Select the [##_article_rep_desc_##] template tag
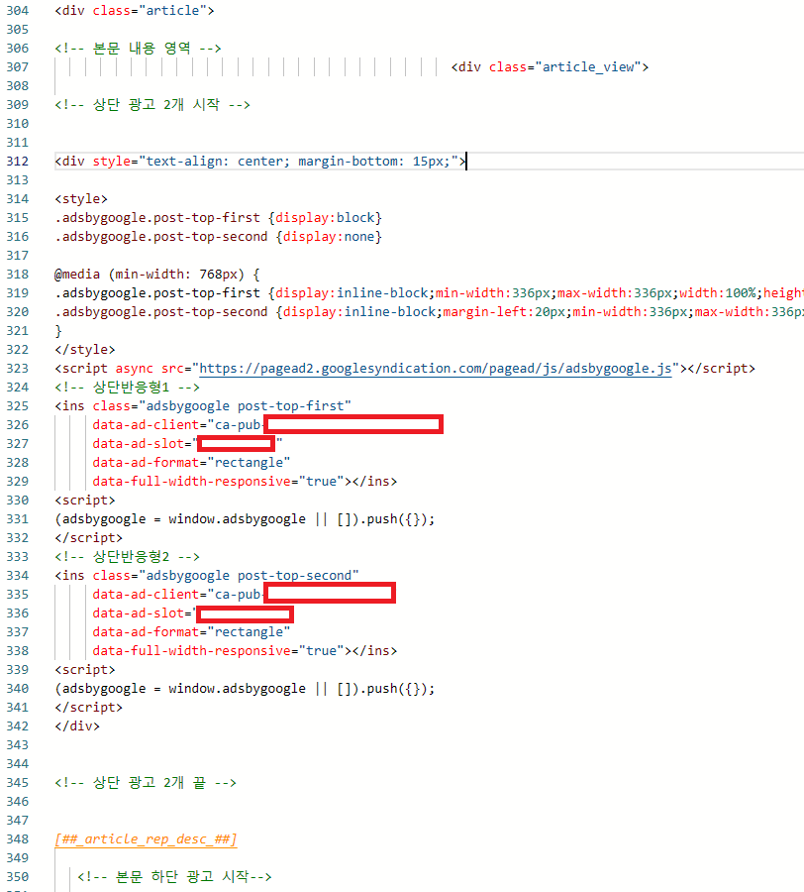This screenshot has width=804, height=892. 146,839
